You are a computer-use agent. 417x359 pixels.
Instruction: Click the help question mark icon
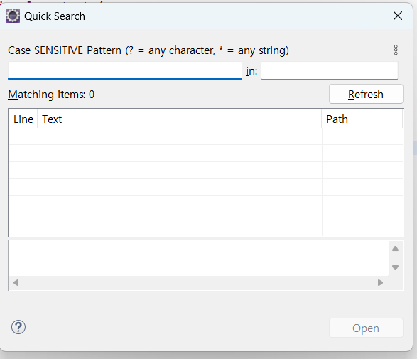coord(18,327)
